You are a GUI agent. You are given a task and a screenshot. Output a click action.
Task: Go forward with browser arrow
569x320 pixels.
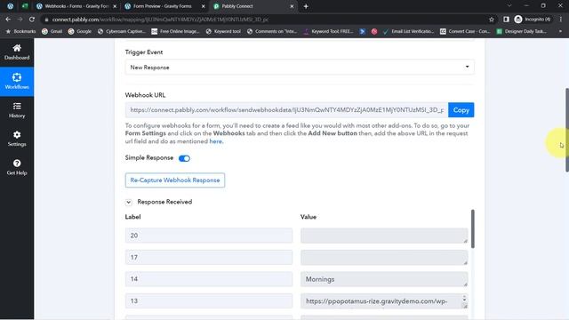pos(20,20)
